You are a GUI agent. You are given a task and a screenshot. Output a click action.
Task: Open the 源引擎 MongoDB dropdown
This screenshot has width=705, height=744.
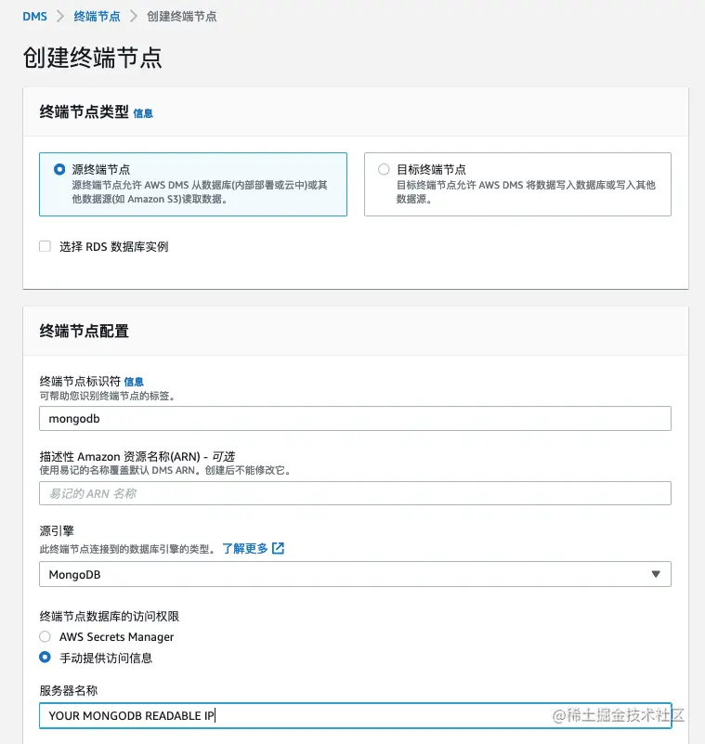click(x=355, y=574)
